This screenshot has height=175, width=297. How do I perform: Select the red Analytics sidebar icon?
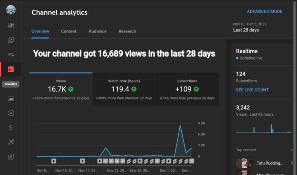(x=11, y=69)
